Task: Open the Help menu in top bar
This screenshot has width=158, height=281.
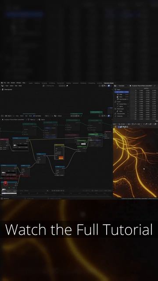Action: (24, 83)
